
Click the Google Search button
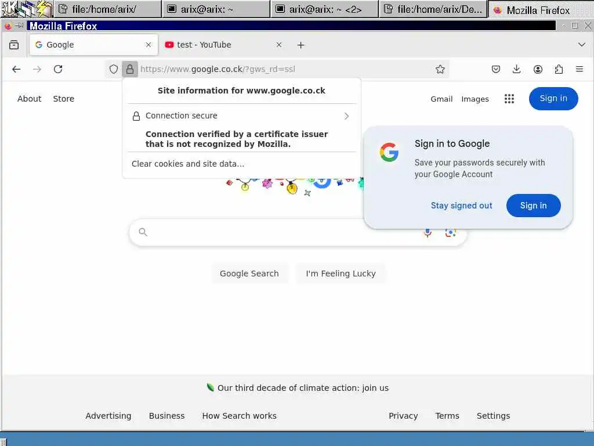(249, 274)
